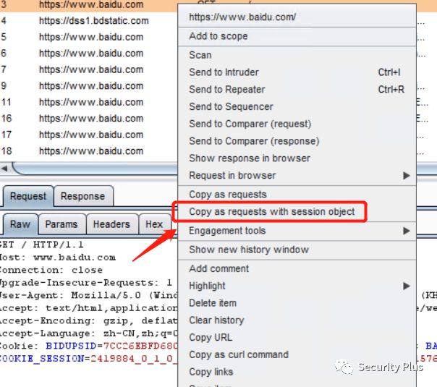Click the Accept-Language header line

[88, 333]
